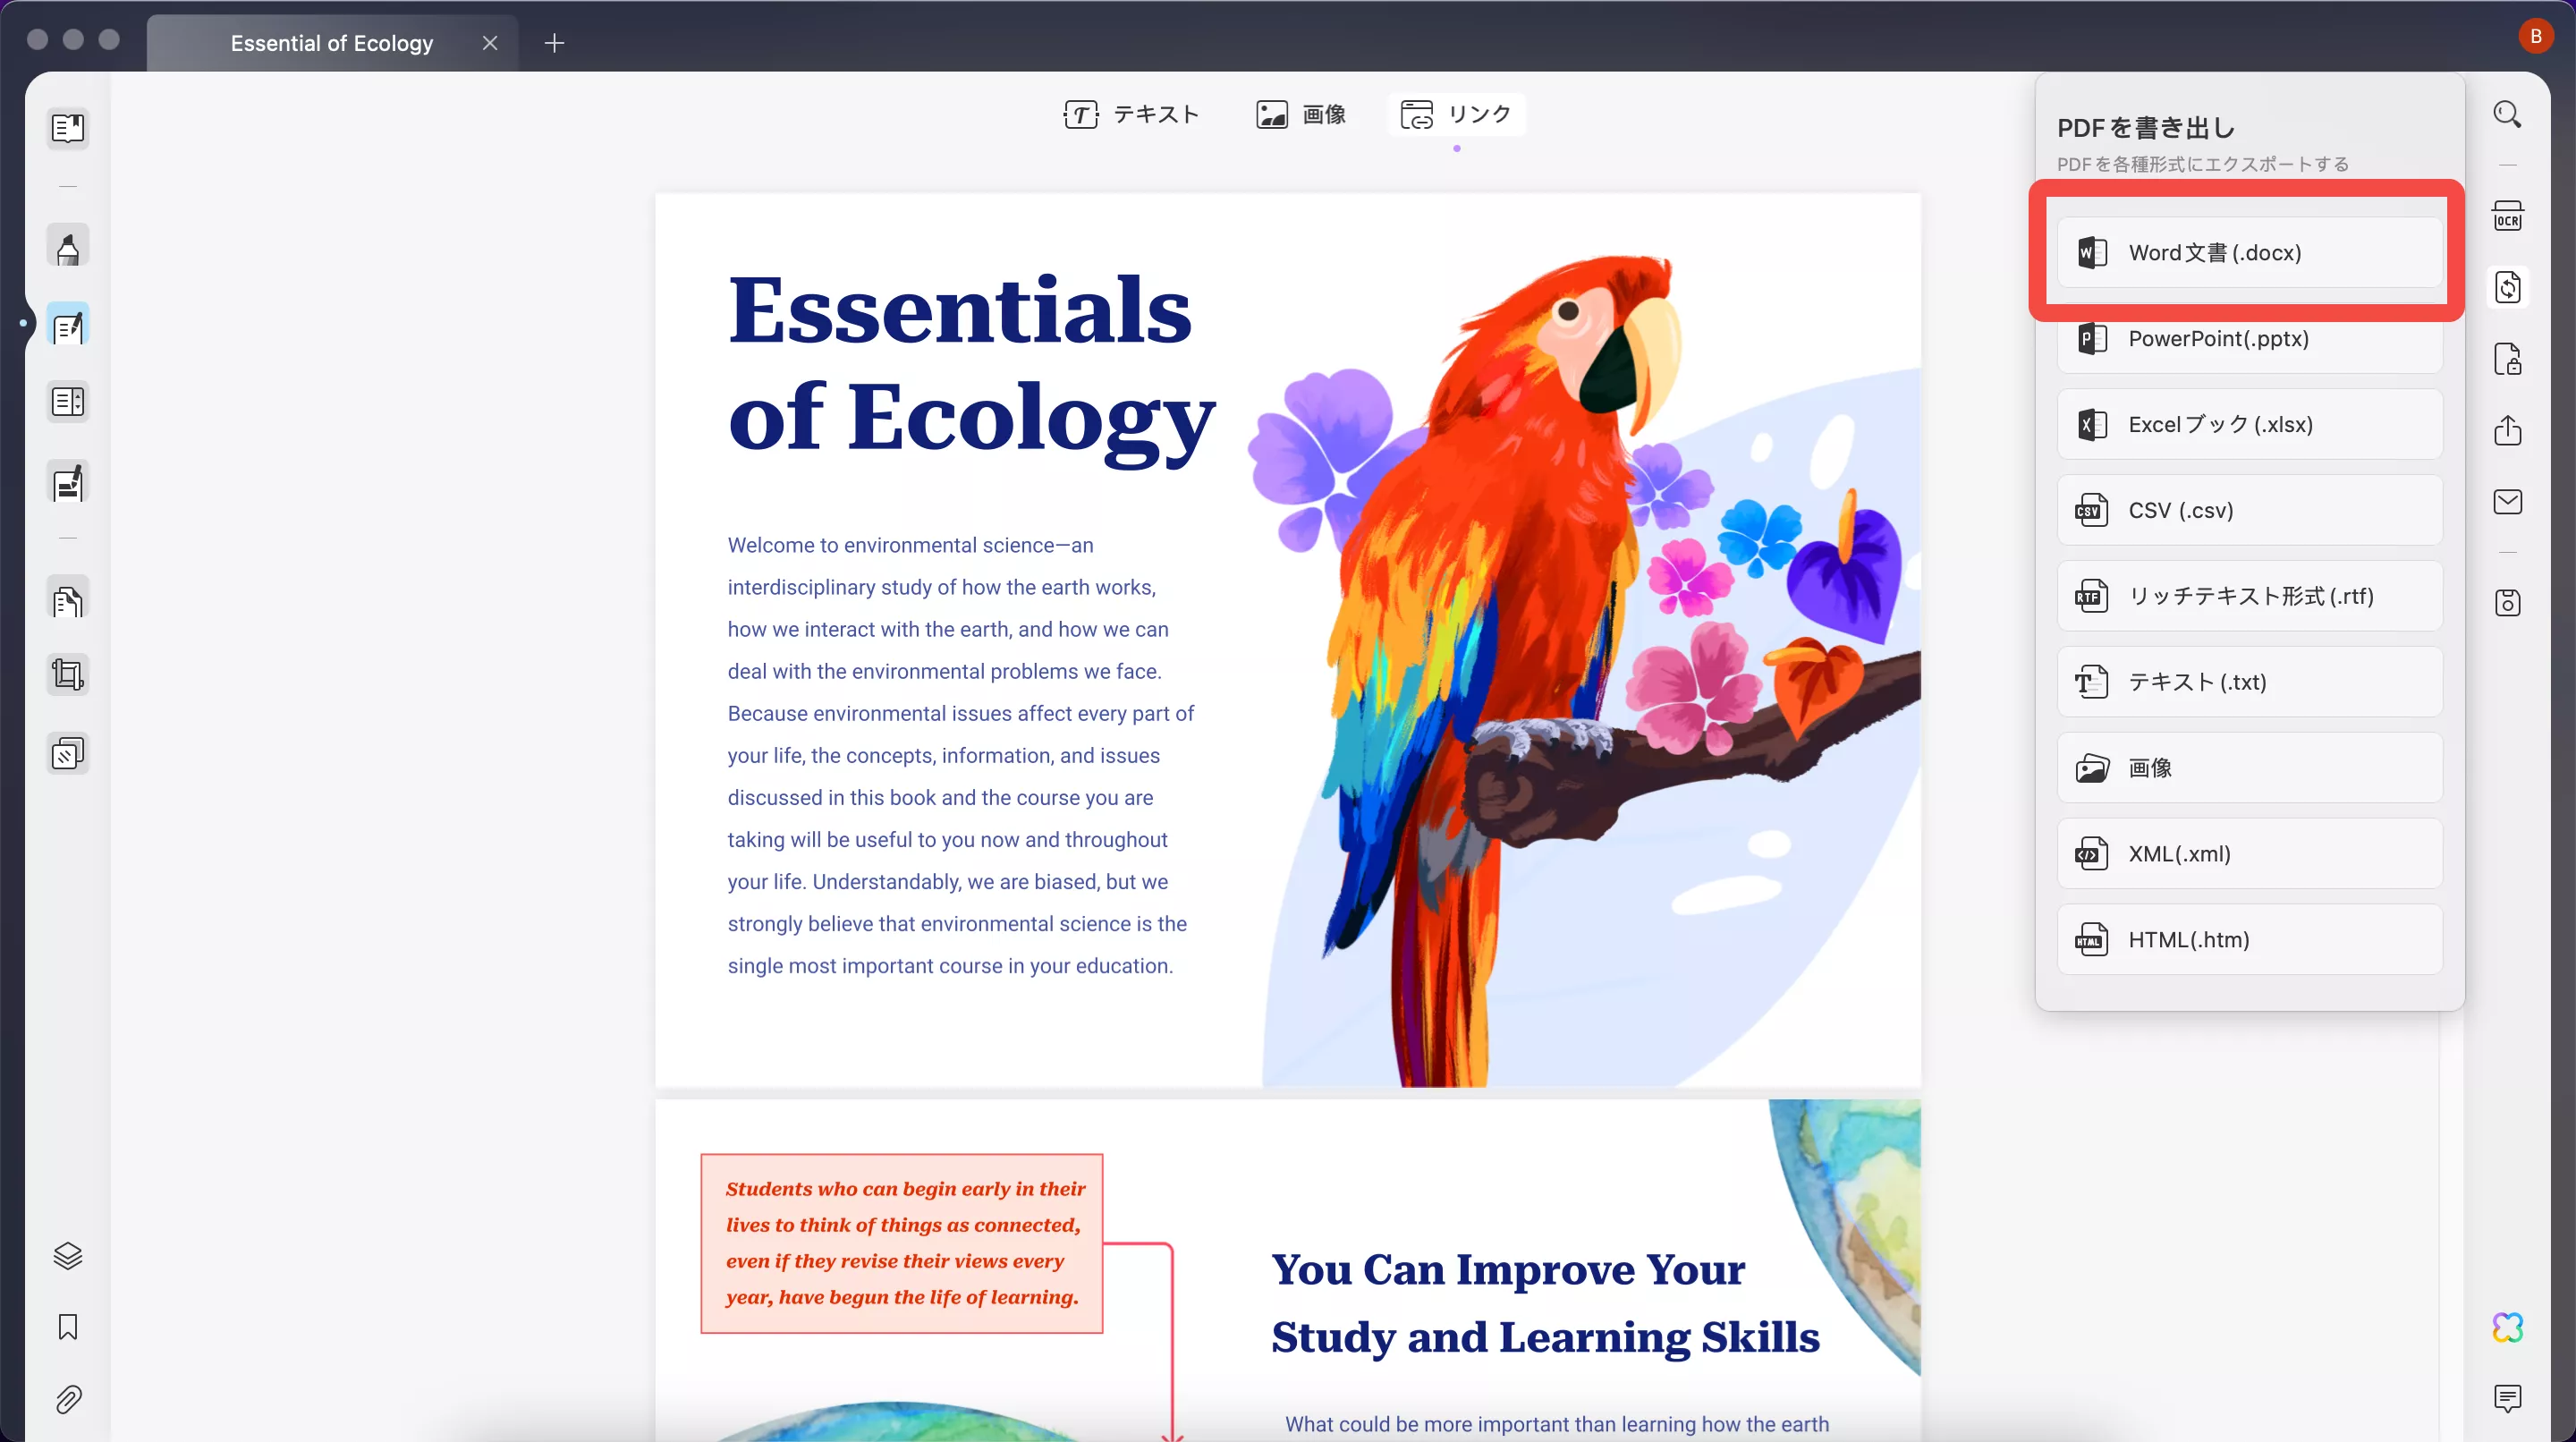2576x1442 pixels.
Task: Open the fill and sign tool icon
Action: (68, 482)
